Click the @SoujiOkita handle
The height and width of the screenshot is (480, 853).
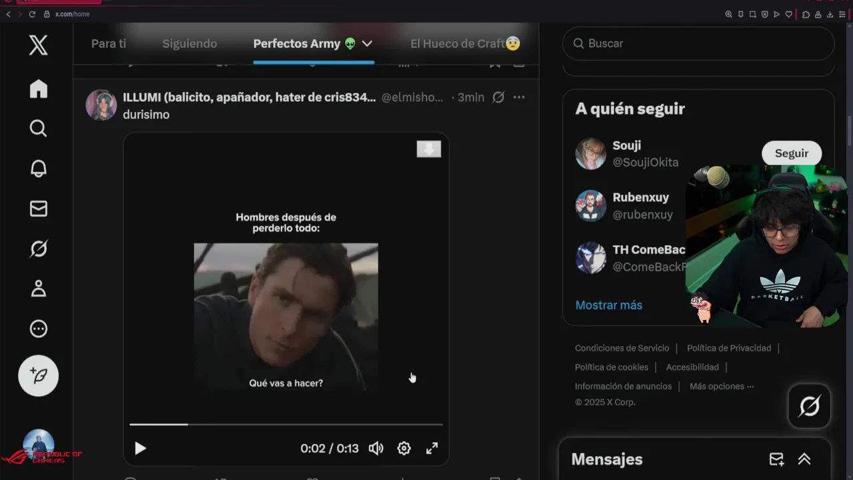click(x=646, y=162)
